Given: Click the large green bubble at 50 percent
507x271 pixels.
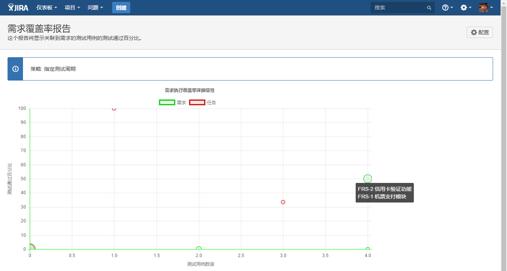Looking at the screenshot, I should (368, 179).
